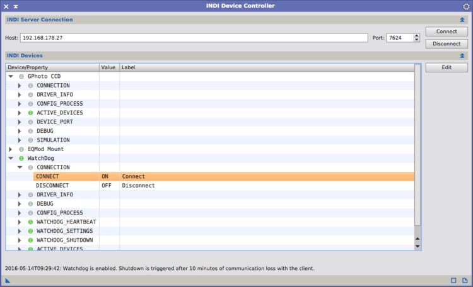
Task: Collapse the INDI Server Connection section icon
Action: click(462, 20)
